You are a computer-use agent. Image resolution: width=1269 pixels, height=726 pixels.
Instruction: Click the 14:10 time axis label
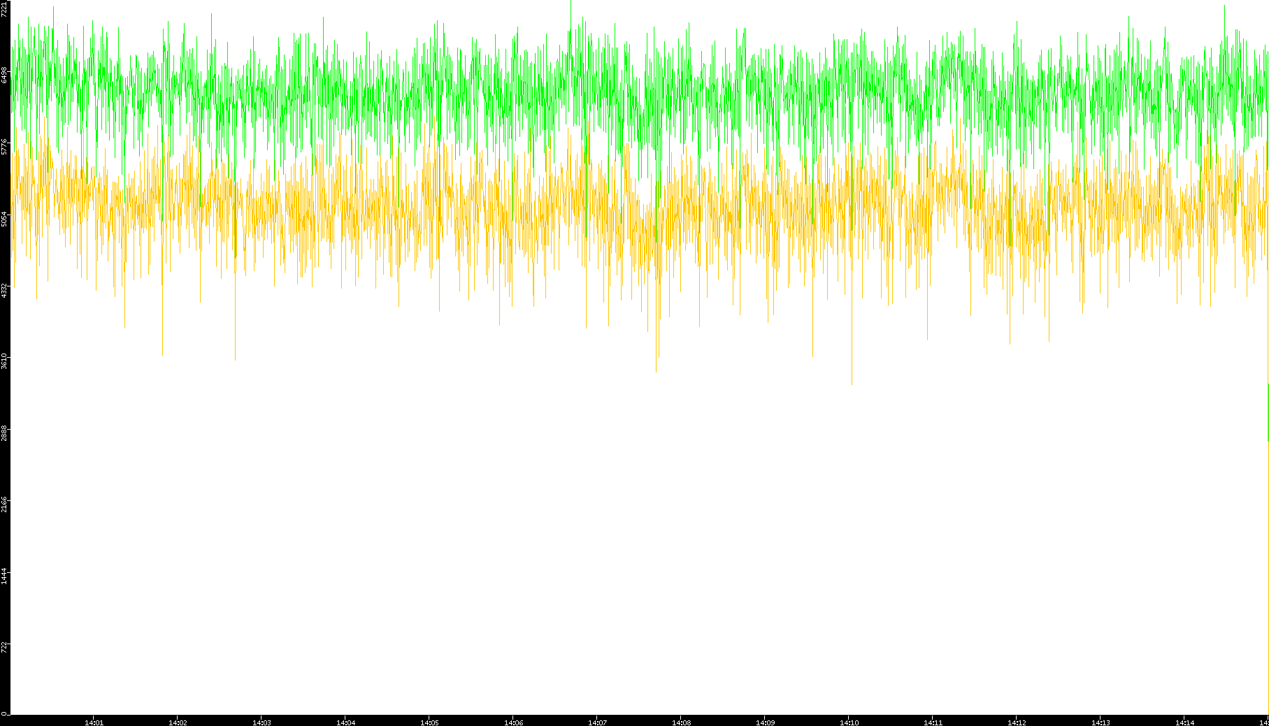tap(849, 723)
